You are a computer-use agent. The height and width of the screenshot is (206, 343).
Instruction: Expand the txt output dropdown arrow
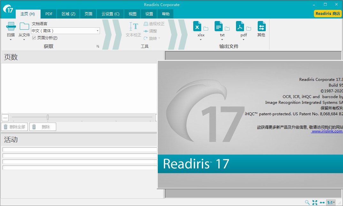pyautogui.click(x=222, y=40)
